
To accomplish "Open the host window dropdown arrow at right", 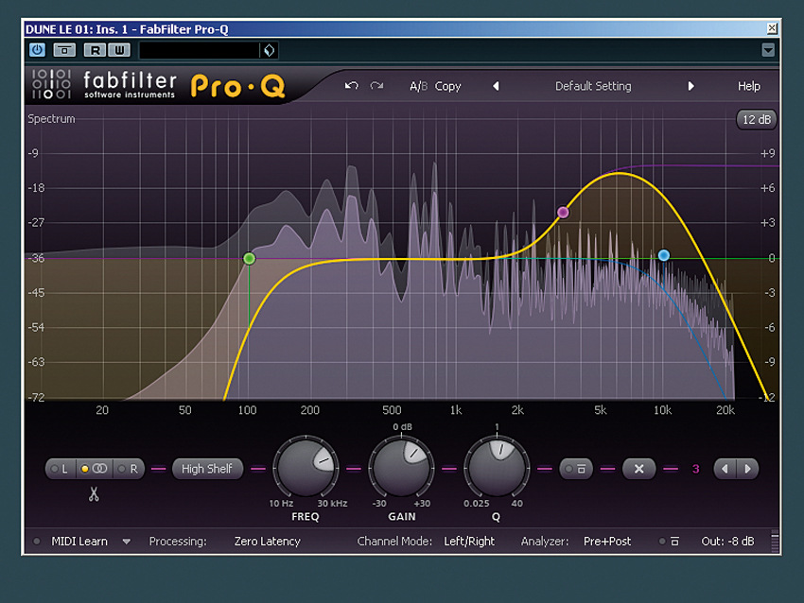I will tap(768, 50).
